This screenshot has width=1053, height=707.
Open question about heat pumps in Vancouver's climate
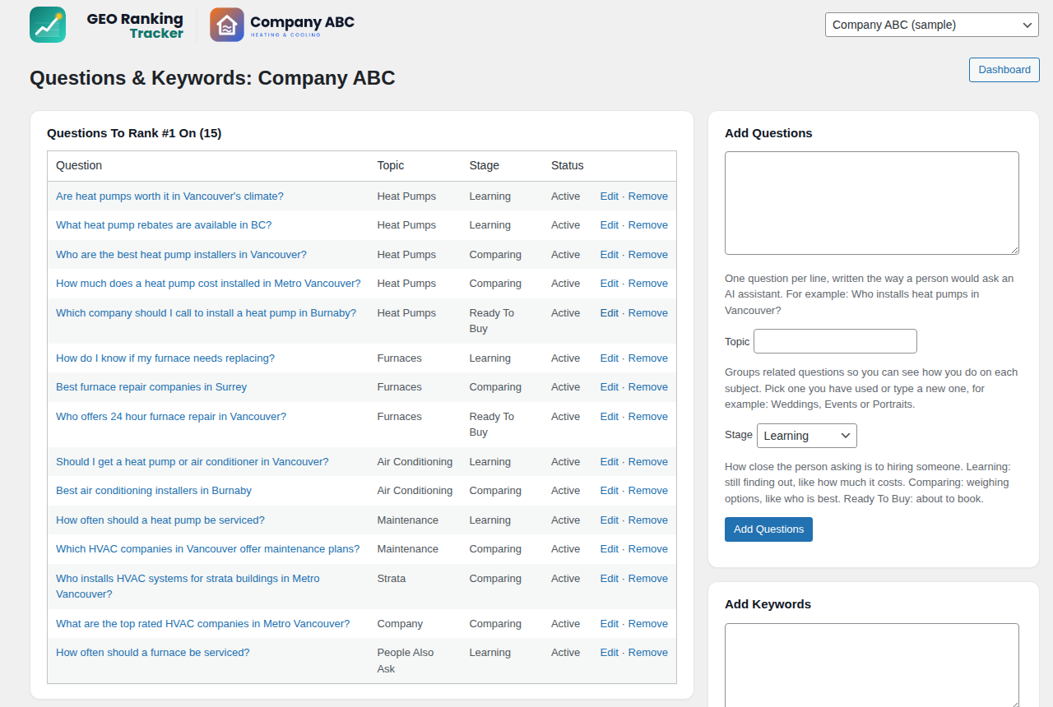[169, 196]
